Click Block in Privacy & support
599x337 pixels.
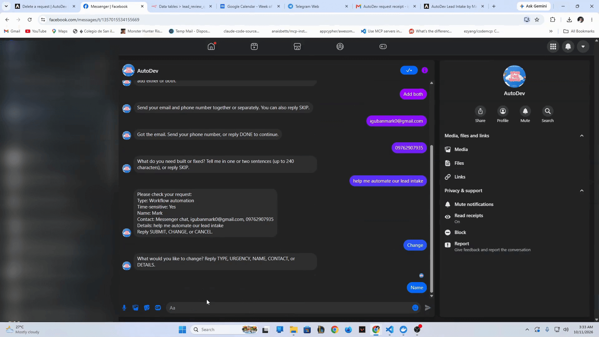point(514,232)
